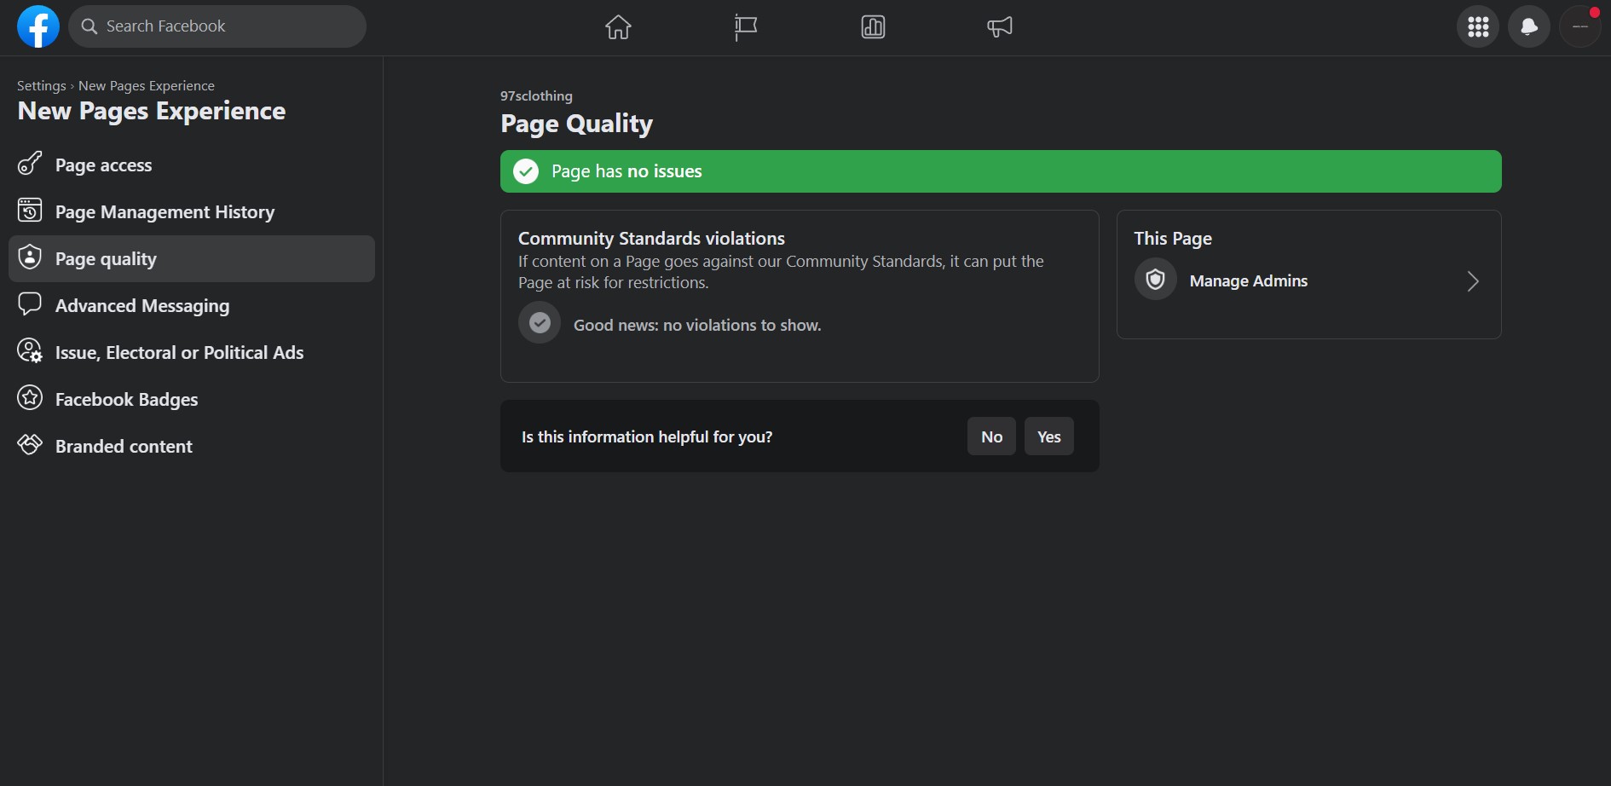Click the Page has no issues banner
Screen dimensions: 1611x786
(x=1001, y=171)
